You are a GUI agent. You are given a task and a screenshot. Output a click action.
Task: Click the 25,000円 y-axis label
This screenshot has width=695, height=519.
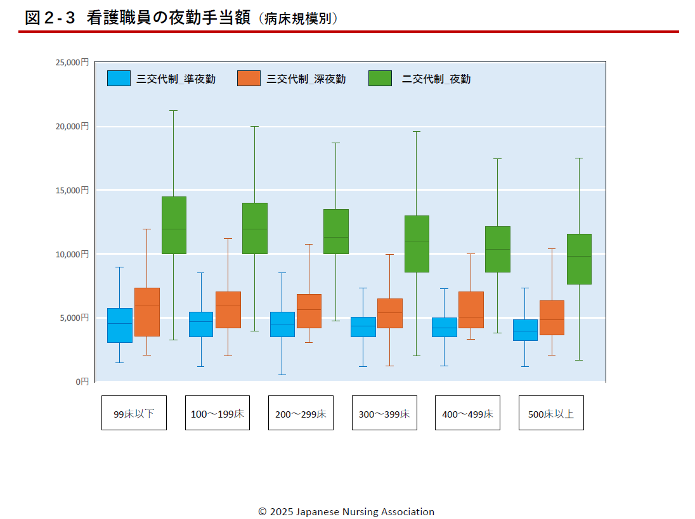coord(72,63)
